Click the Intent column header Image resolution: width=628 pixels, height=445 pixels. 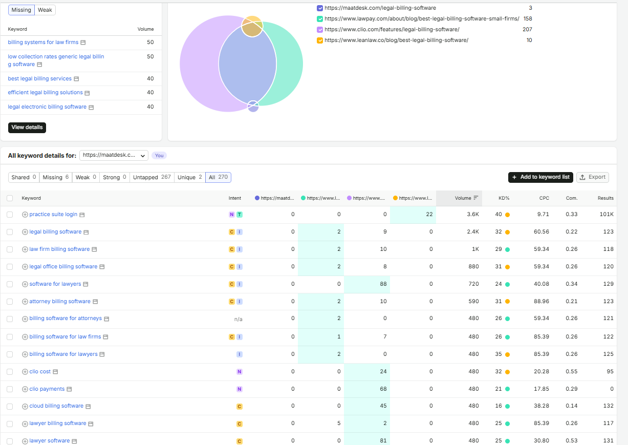click(x=235, y=198)
